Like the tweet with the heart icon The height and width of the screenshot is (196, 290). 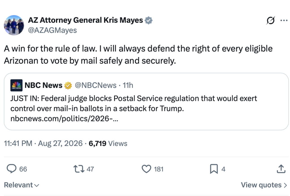pyautogui.click(x=146, y=169)
